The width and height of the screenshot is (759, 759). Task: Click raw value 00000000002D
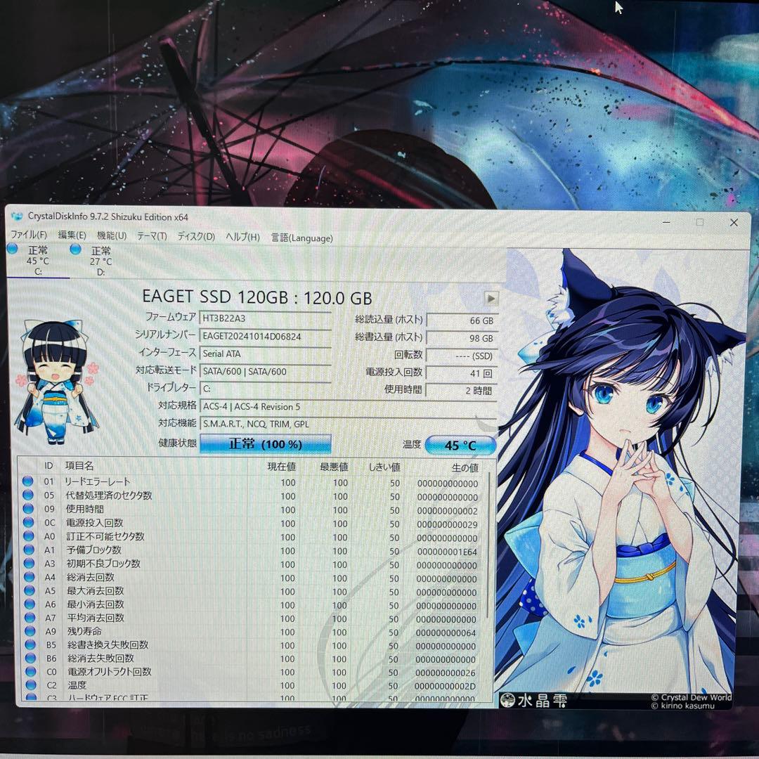tap(445, 687)
